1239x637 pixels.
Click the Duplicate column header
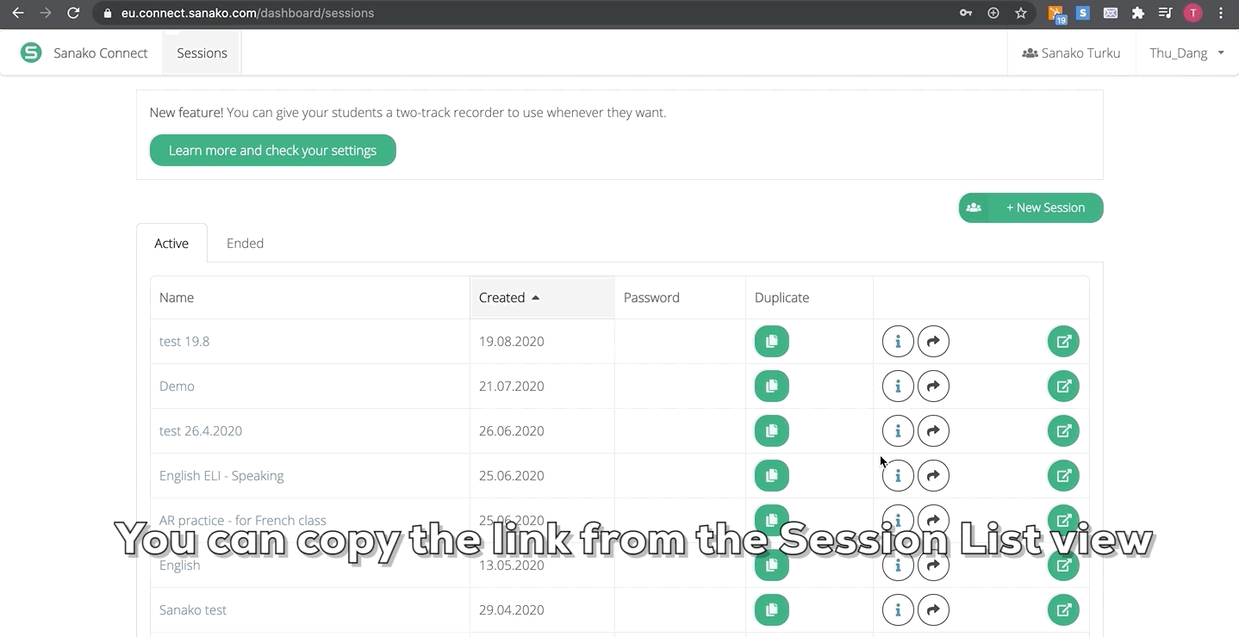[x=809, y=297]
